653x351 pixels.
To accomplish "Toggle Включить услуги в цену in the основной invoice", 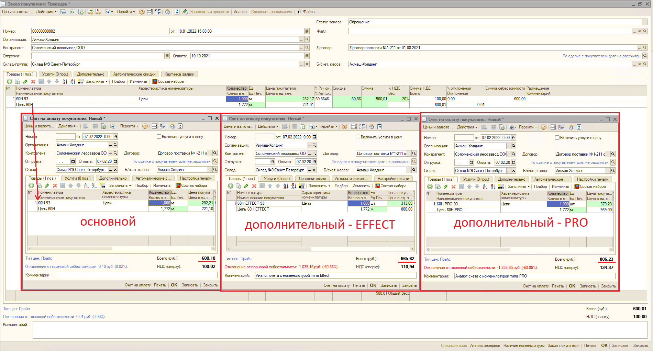I will [159, 136].
